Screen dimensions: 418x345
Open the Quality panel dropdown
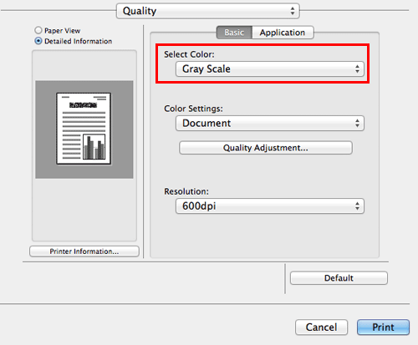[208, 11]
